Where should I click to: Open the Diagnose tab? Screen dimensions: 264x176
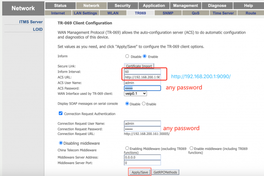point(217,6)
